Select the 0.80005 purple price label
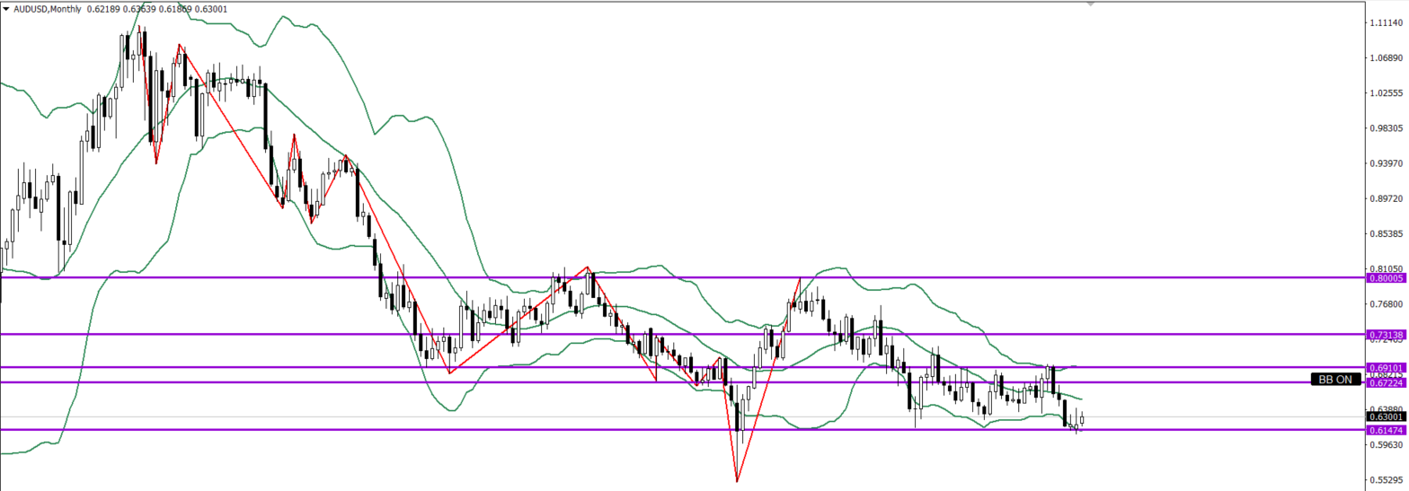Viewport: 1409px width, 491px height. 1386,278
